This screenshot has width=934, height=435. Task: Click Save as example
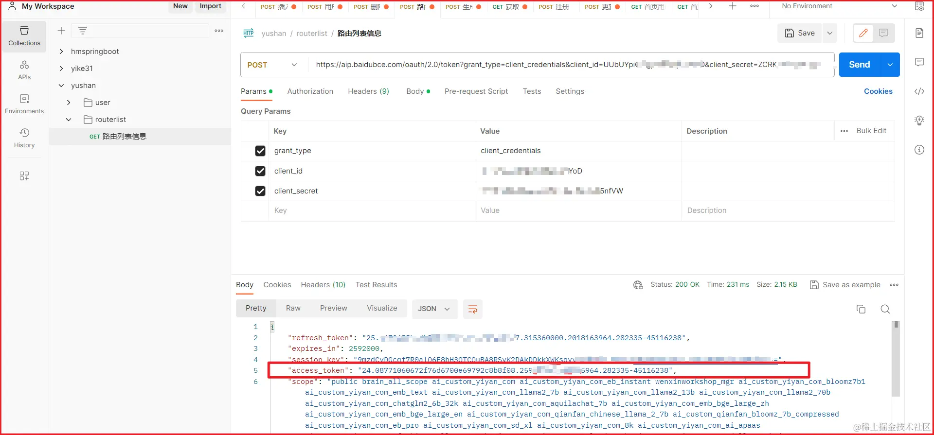pyautogui.click(x=845, y=285)
